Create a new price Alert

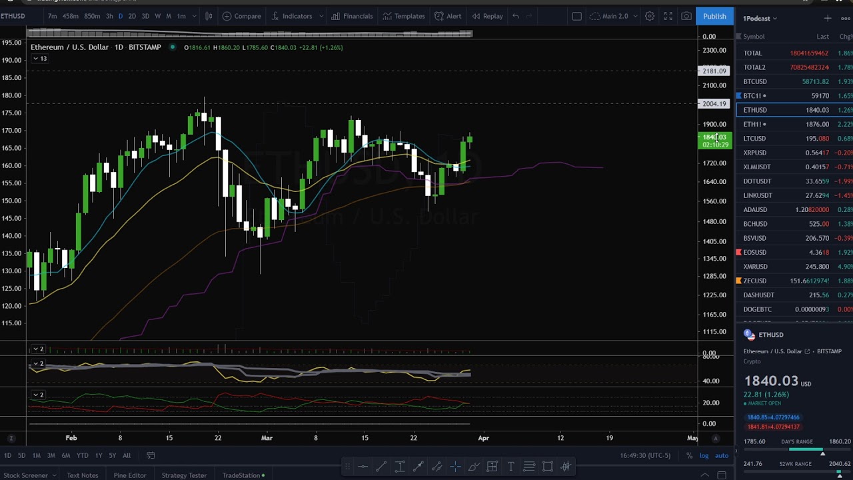click(448, 16)
